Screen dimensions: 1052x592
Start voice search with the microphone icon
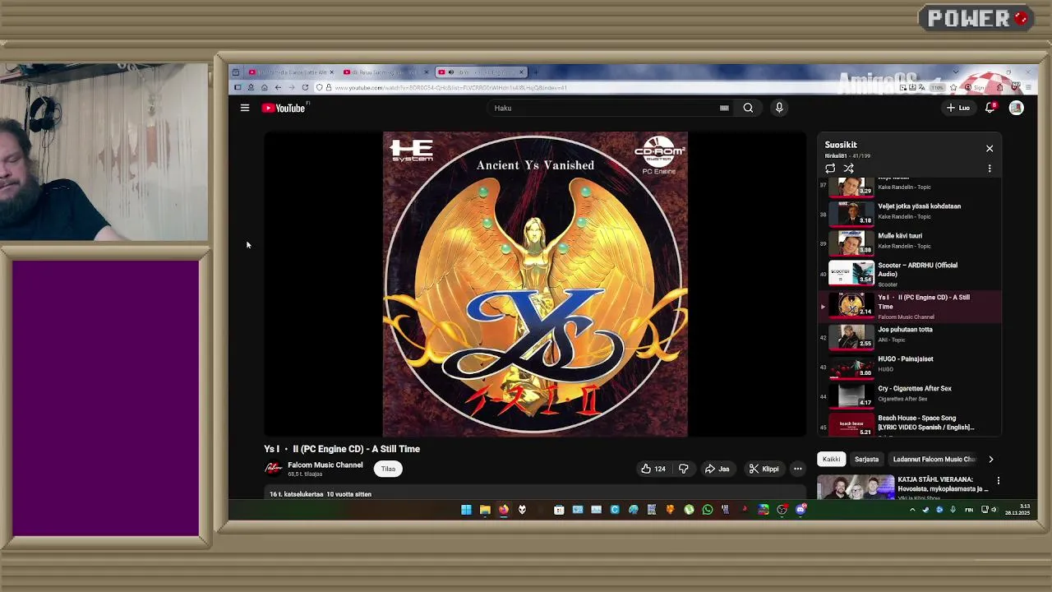pyautogui.click(x=779, y=108)
